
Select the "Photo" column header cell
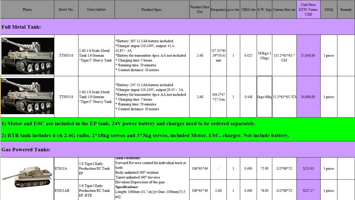(x=27, y=10)
